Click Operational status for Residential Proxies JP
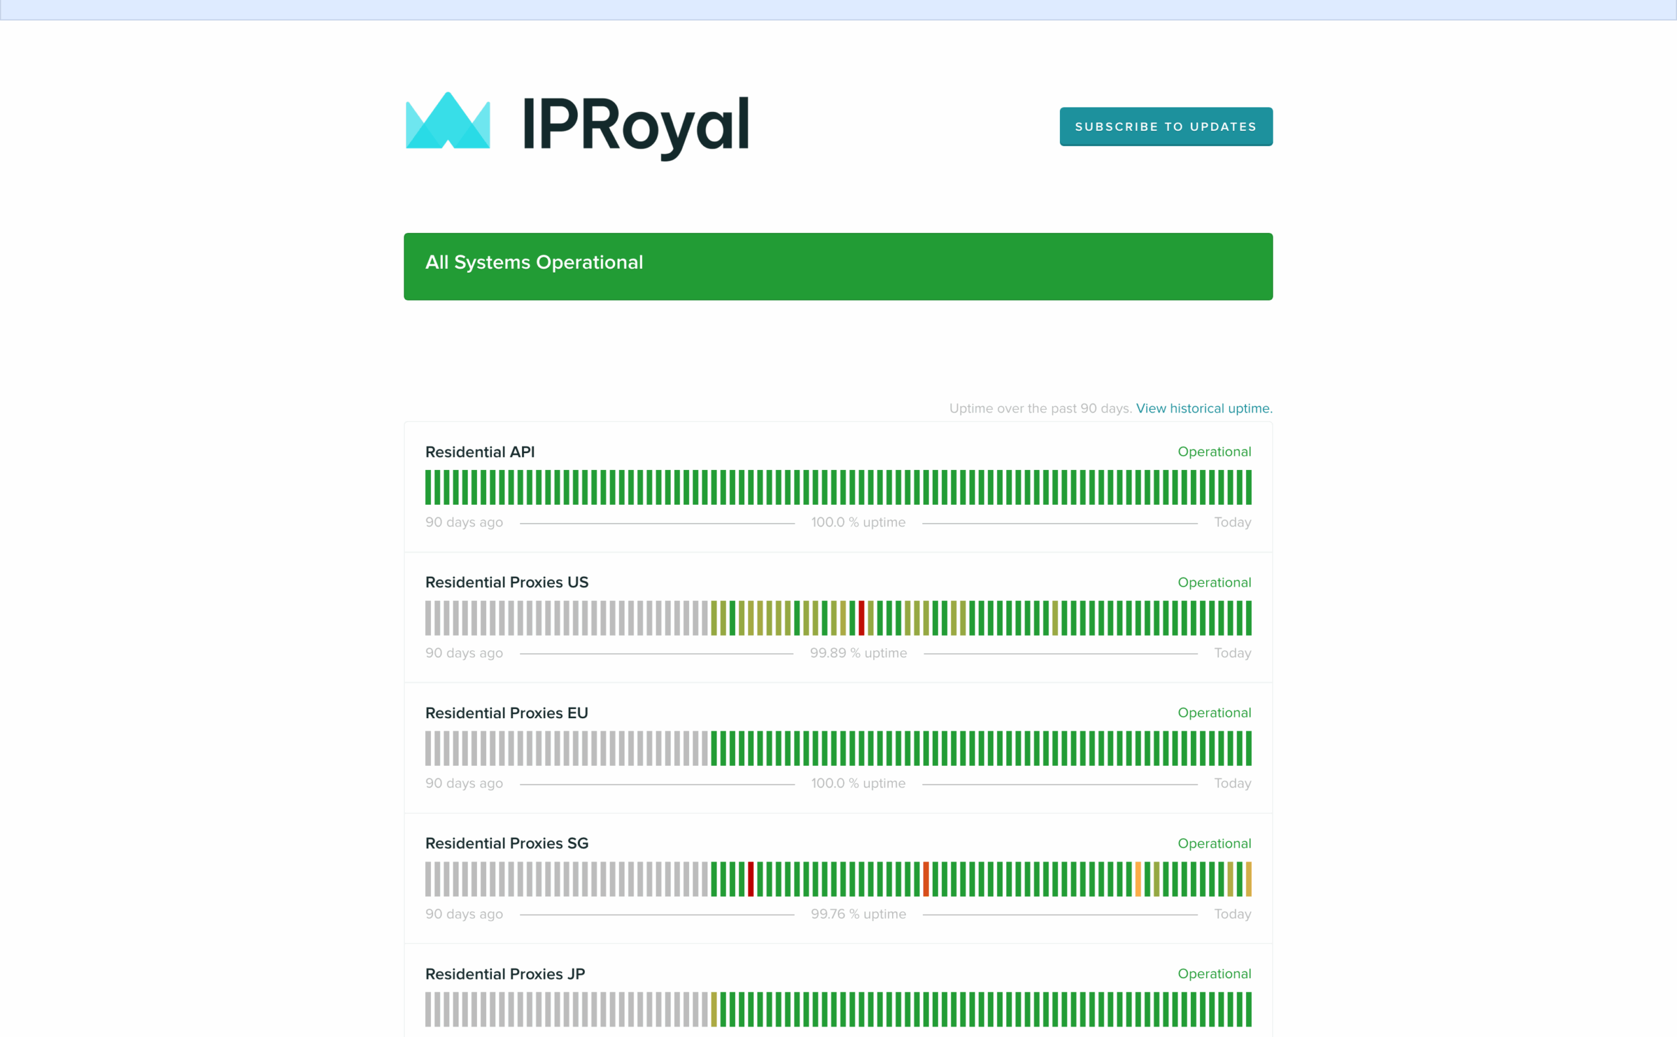 (1215, 974)
